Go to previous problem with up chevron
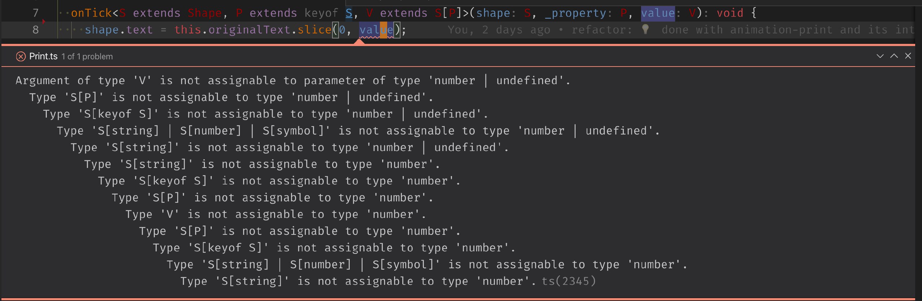 click(894, 56)
